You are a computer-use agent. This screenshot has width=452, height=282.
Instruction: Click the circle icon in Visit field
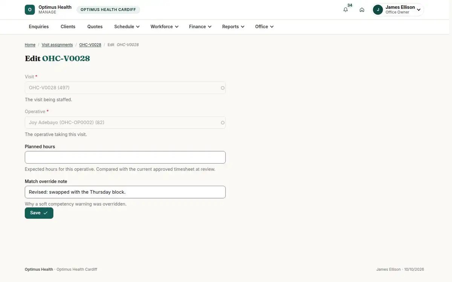223,88
